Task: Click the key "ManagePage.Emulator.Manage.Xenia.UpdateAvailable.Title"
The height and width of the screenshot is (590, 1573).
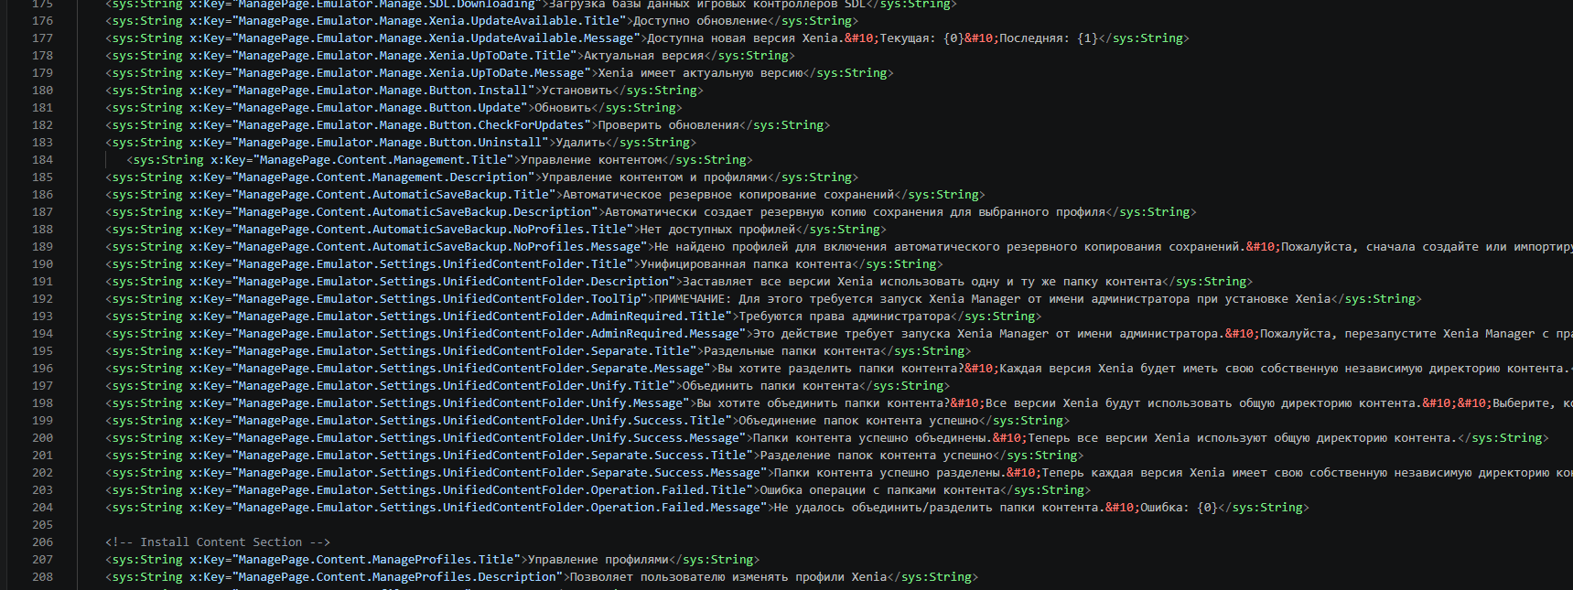Action: 429,20
